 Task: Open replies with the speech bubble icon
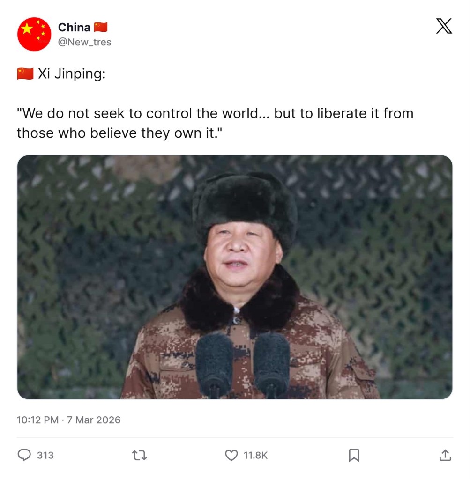click(24, 455)
